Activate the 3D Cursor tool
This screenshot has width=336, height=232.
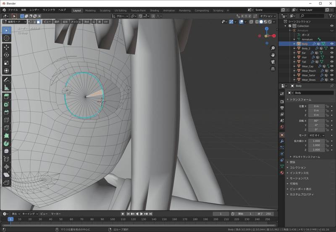(x=6, y=38)
